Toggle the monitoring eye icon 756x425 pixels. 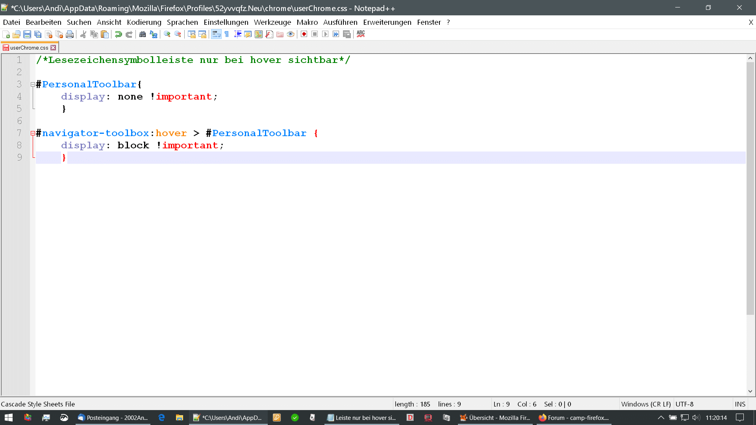coord(291,34)
